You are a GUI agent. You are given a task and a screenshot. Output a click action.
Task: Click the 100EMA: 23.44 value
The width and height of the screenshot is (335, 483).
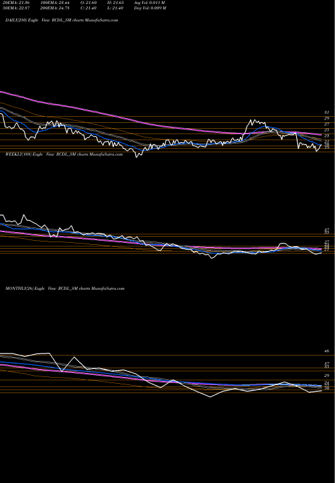[54, 3]
